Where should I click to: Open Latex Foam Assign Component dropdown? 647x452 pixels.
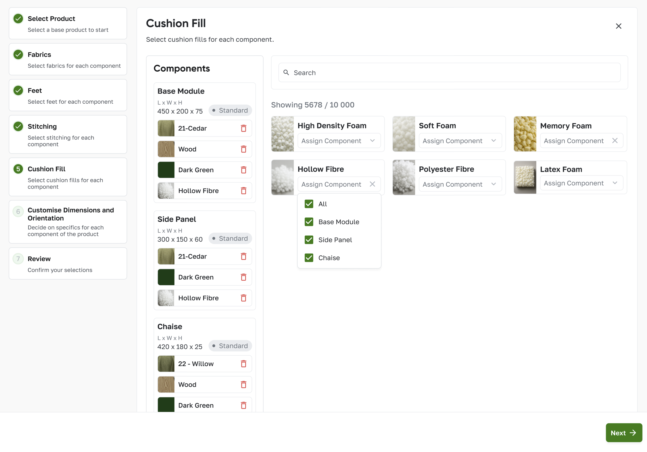pos(581,183)
